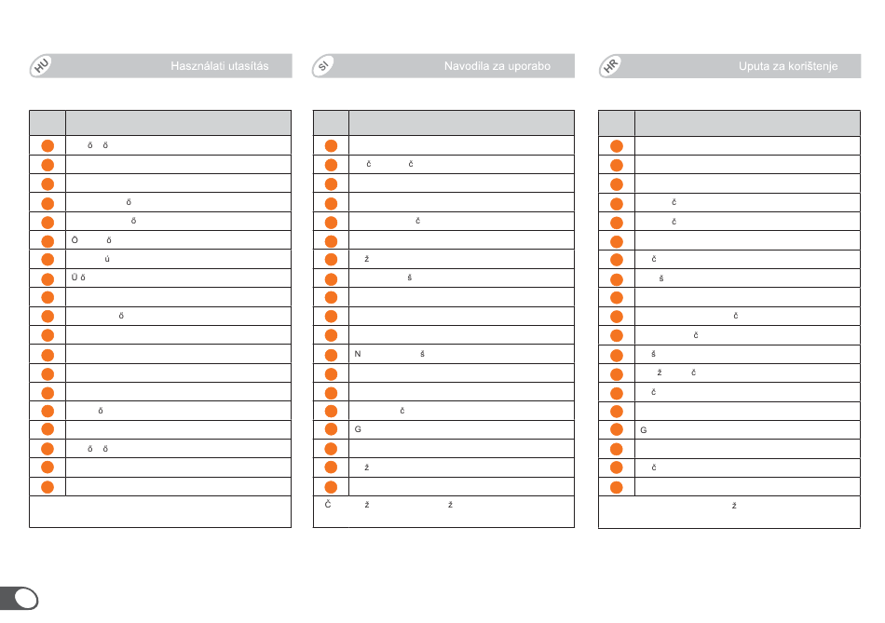The image size is (885, 623).
Task: Click the Hungarian table row containing 'ú'
Action: point(178,259)
